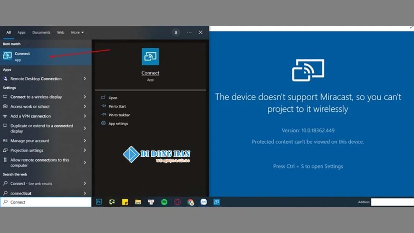Select the Connect app icon in the taskbar

coord(217,201)
